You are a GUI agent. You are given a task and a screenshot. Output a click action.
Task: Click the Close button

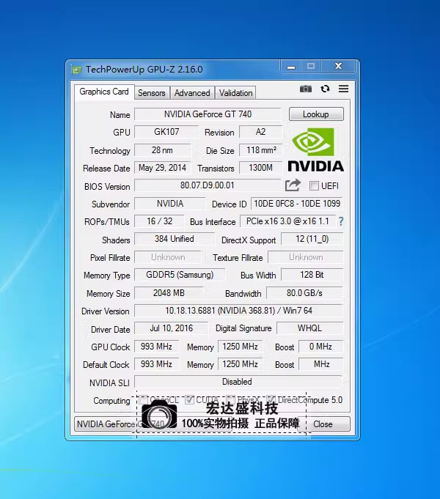(323, 424)
